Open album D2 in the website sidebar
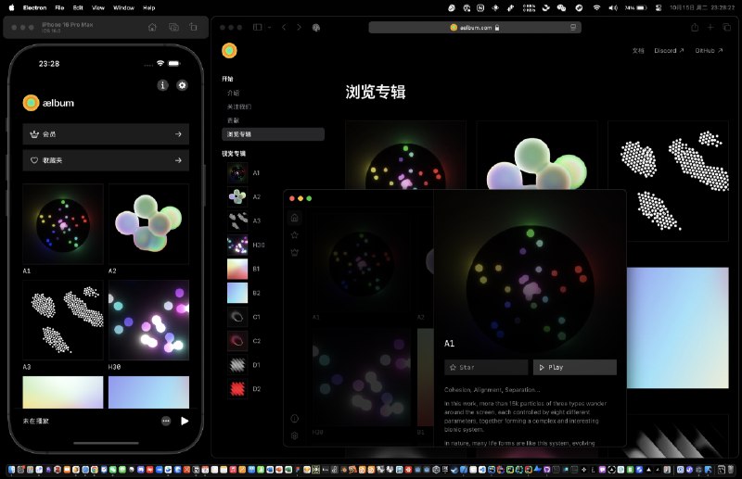The height and width of the screenshot is (479, 742). [x=244, y=389]
